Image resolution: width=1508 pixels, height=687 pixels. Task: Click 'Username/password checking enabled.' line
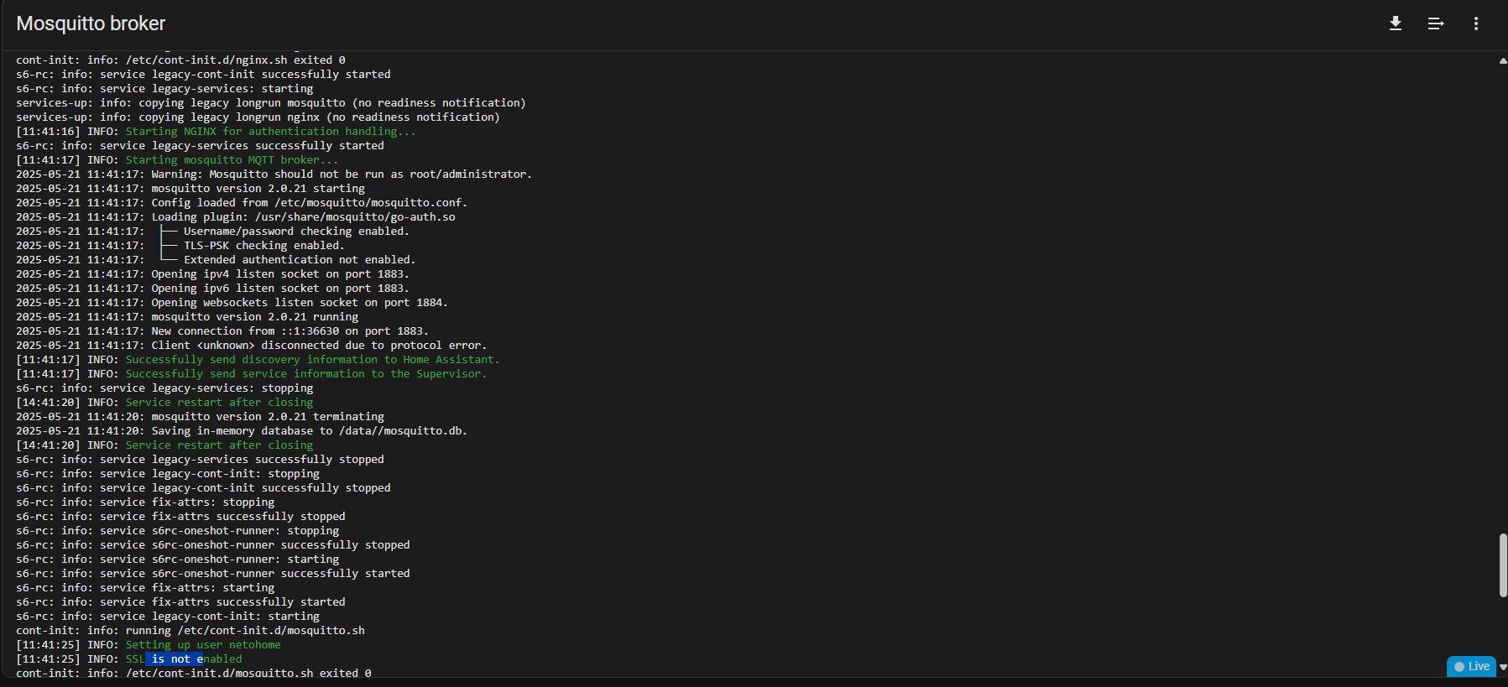212,231
